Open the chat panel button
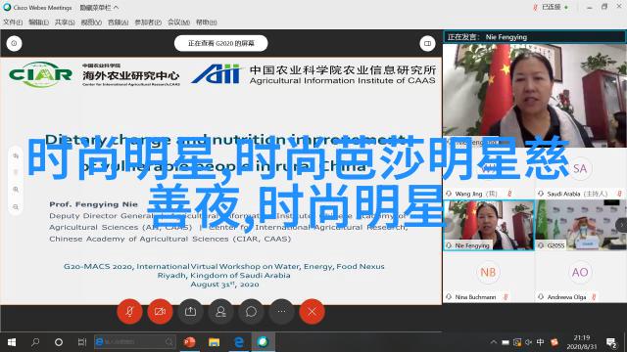 click(251, 312)
